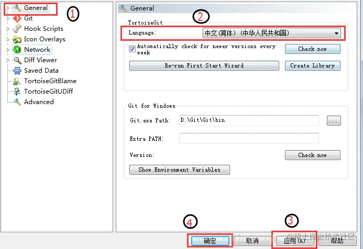363x249 pixels.
Task: Click the Advanced wrench icon
Action: click(17, 102)
